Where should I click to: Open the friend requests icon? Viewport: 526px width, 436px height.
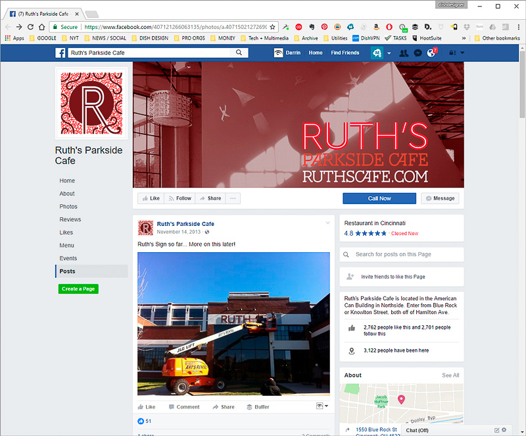pos(404,53)
